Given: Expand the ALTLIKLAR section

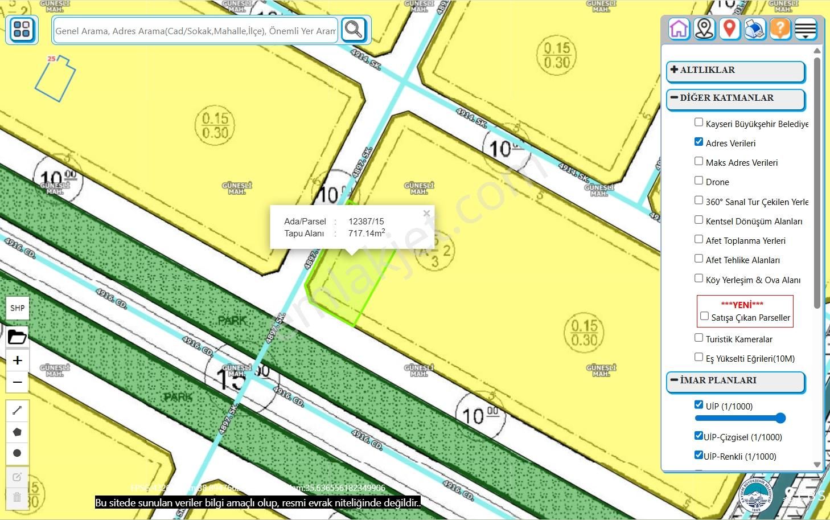Looking at the screenshot, I should coord(736,71).
